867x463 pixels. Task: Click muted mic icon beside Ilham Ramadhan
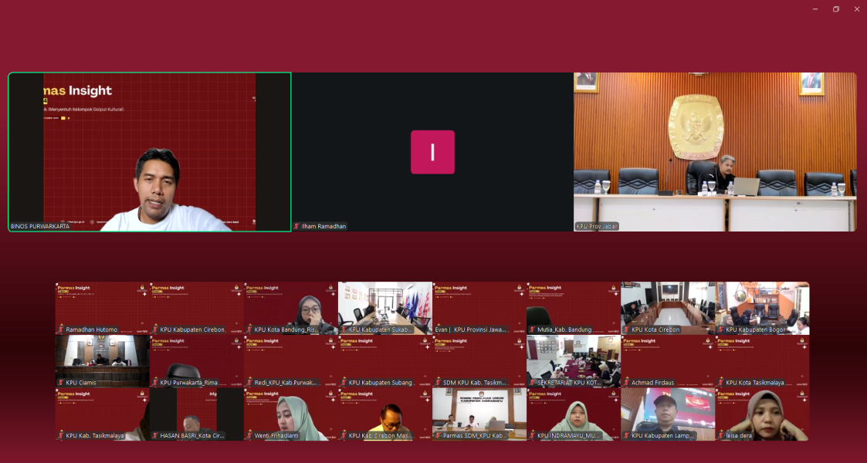pos(296,226)
